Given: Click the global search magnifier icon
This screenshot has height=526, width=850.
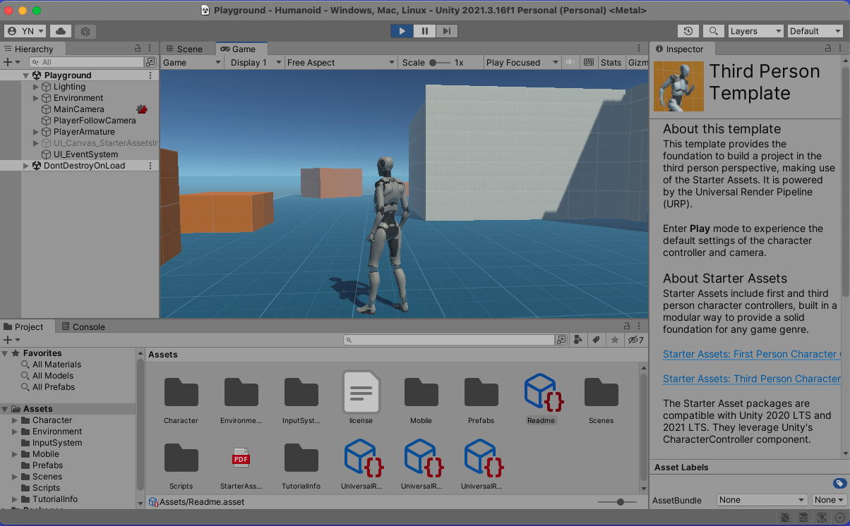Looking at the screenshot, I should pos(714,31).
